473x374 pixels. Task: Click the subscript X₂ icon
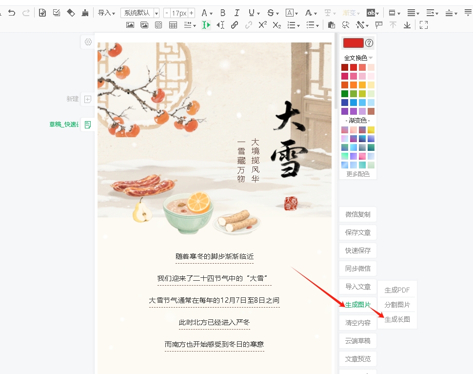point(276,25)
